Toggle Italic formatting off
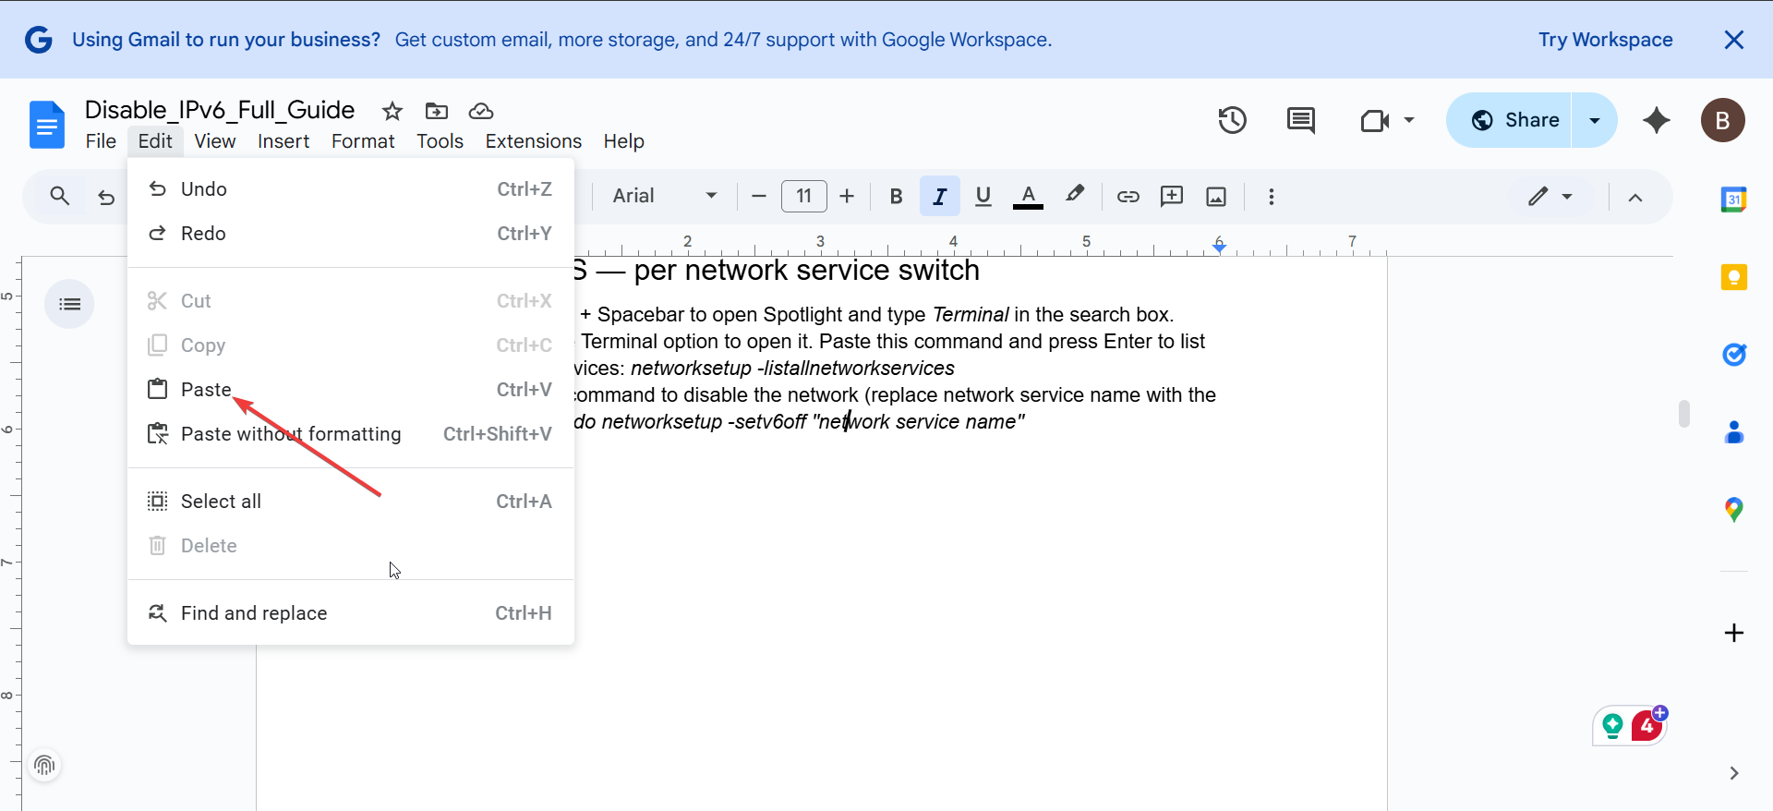Viewport: 1773px width, 811px height. click(x=940, y=196)
